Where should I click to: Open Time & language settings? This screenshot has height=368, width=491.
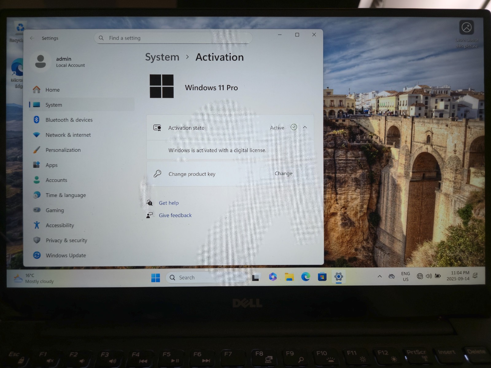(82, 195)
